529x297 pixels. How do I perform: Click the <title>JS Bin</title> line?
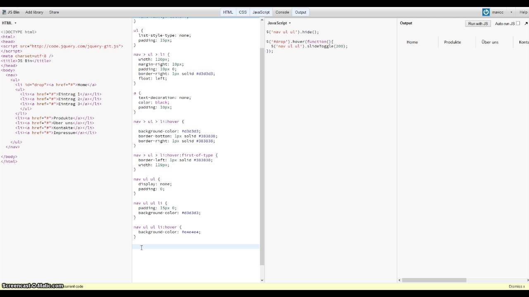[26, 61]
